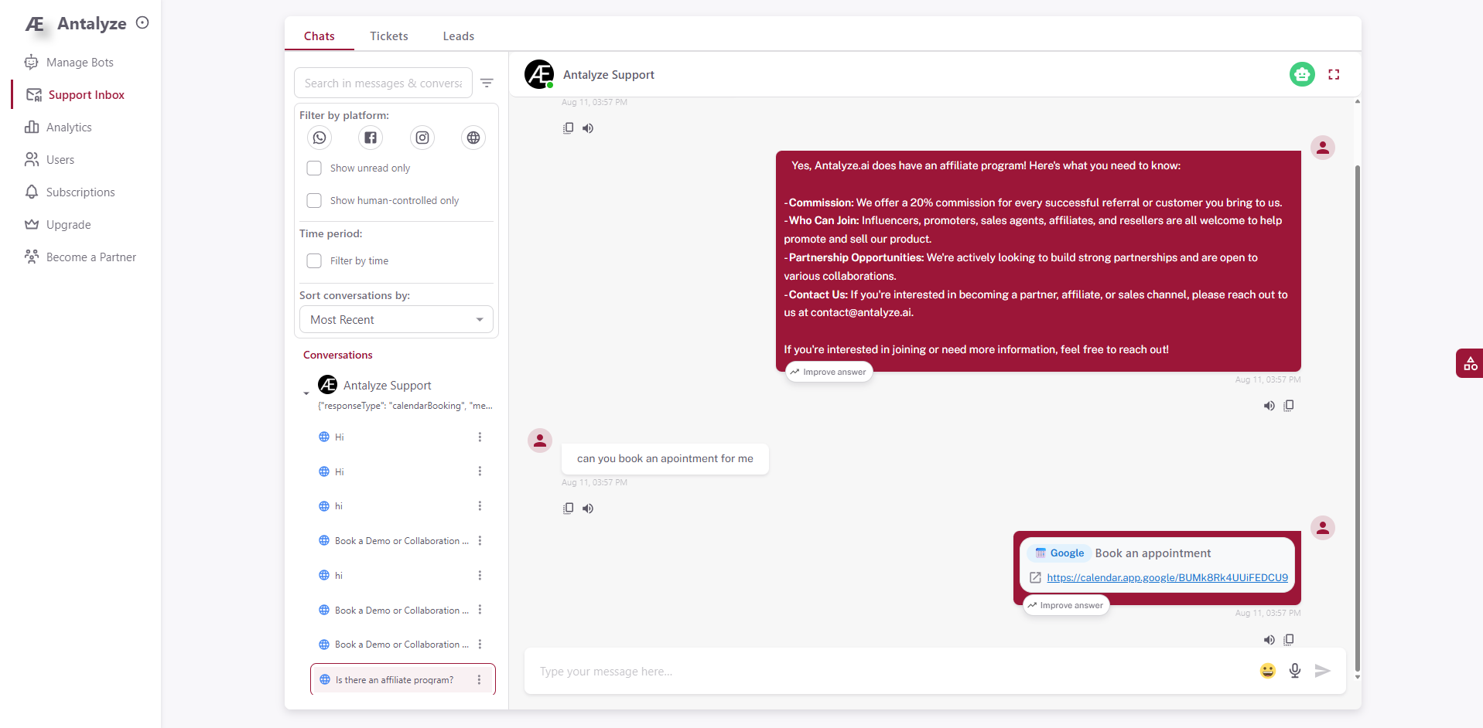1483x728 pixels.
Task: Check Show human-controlled only option
Action: coord(314,201)
